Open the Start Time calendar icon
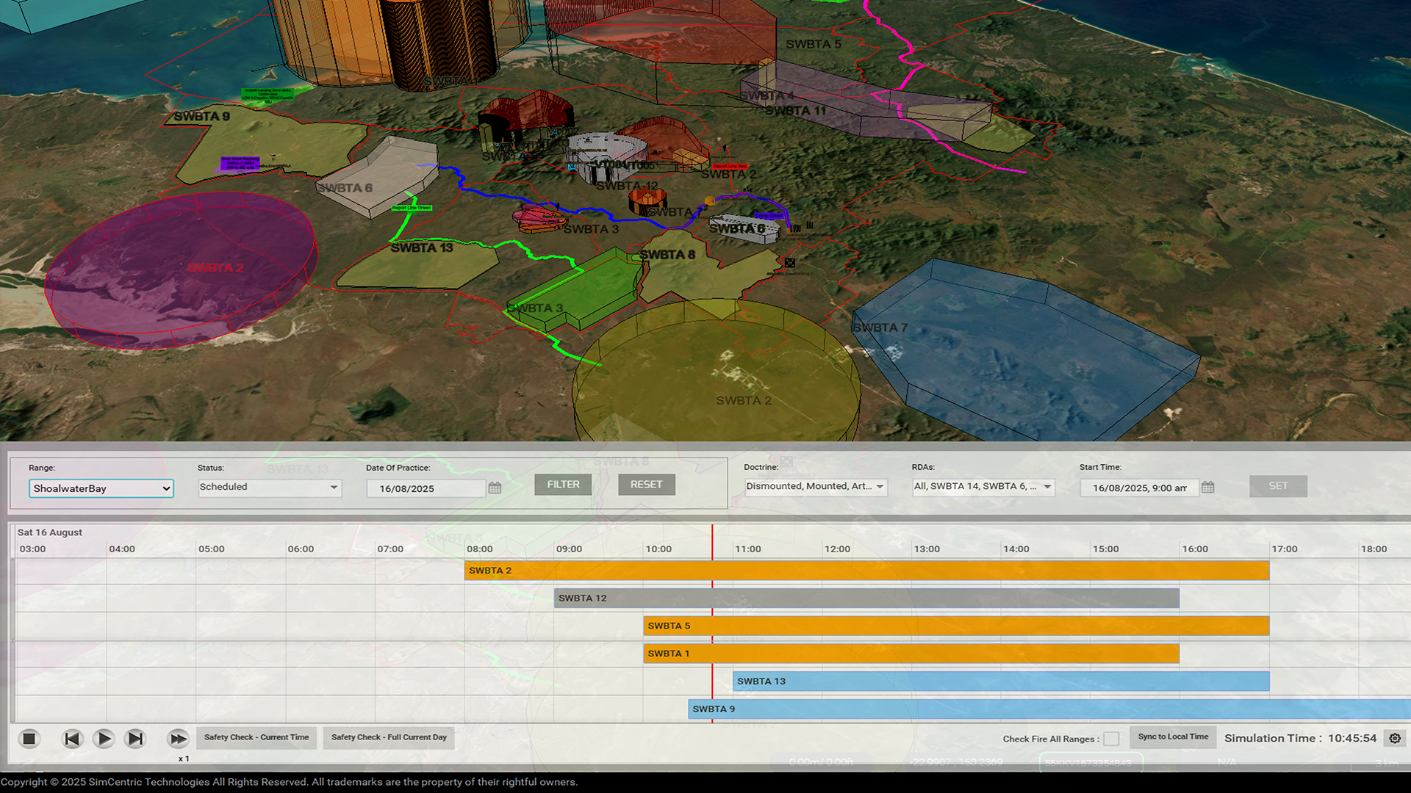 1207,488
